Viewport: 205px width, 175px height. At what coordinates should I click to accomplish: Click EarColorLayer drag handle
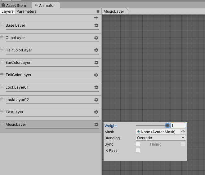(x=2, y=62)
